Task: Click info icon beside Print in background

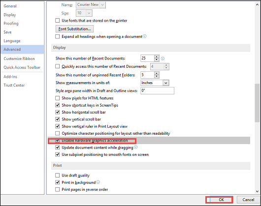Action: click(98, 182)
